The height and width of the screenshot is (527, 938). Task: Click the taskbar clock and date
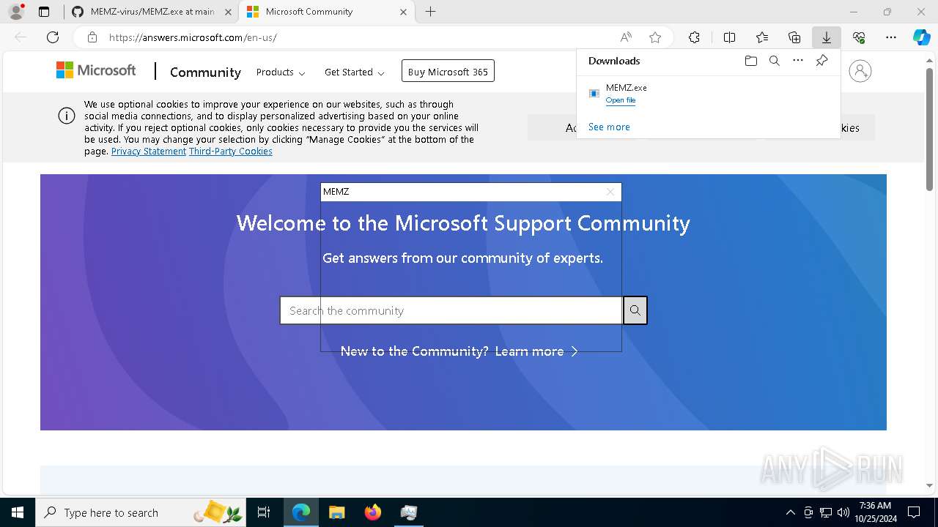[875, 512]
